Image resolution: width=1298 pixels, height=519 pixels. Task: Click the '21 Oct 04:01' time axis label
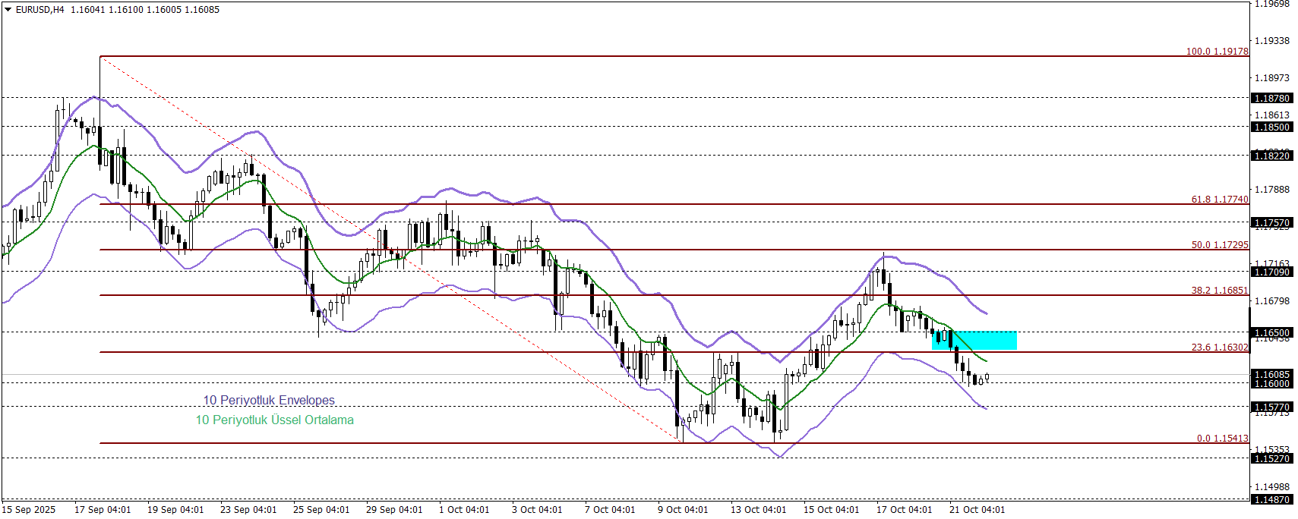coord(977,510)
